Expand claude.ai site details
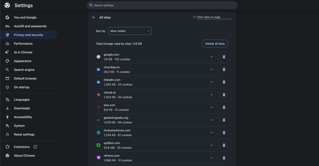 pos(212,95)
